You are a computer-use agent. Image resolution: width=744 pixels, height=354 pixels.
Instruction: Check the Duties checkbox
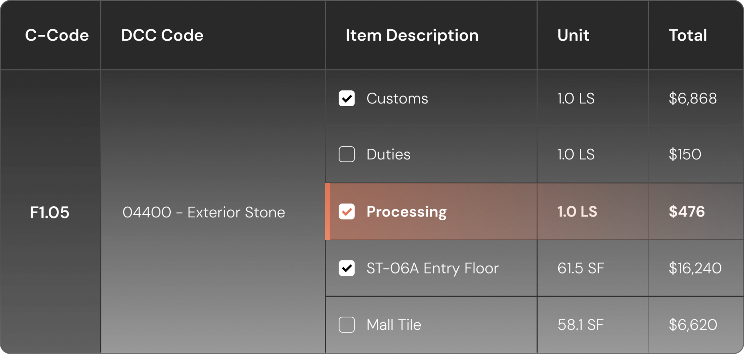point(347,154)
